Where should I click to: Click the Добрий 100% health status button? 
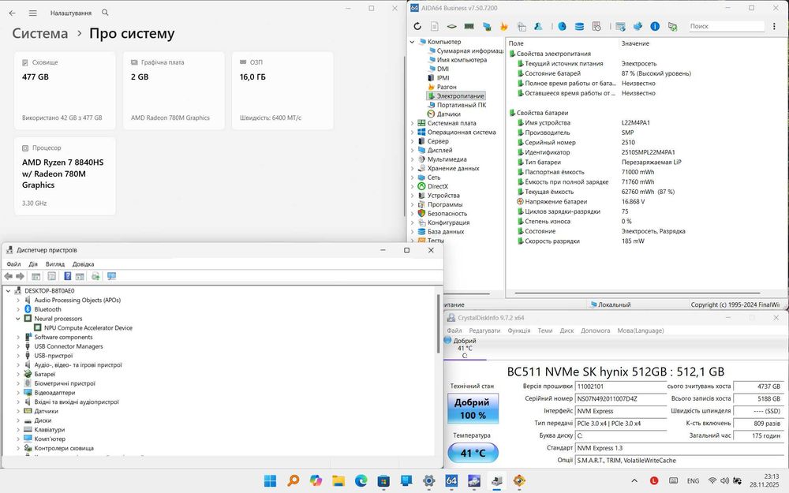pos(473,409)
